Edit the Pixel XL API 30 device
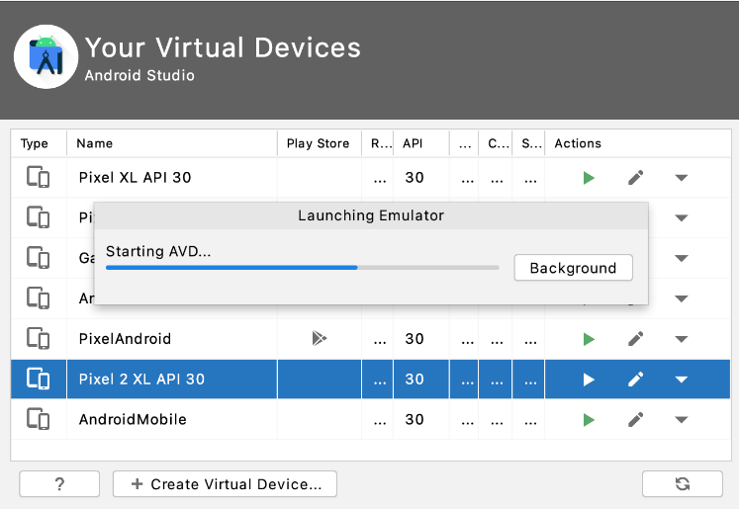Screen dimensions: 739x509 pos(636,178)
